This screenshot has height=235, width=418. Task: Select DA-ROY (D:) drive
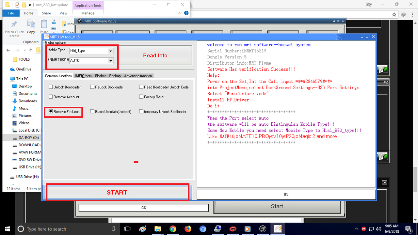pyautogui.click(x=28, y=138)
